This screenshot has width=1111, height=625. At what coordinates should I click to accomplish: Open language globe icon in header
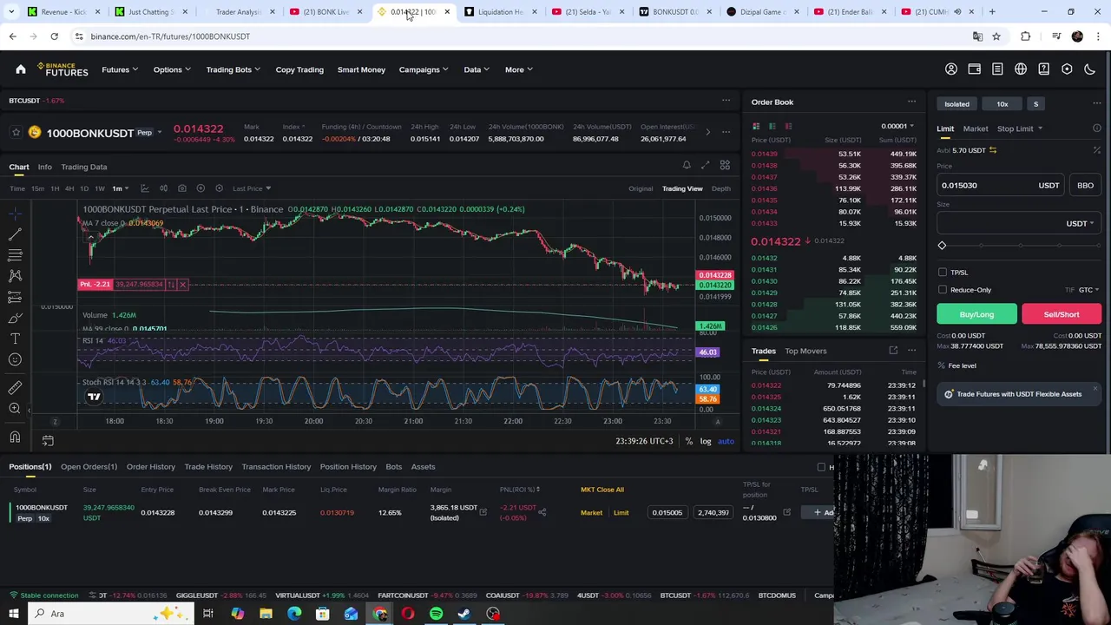(x=1021, y=69)
